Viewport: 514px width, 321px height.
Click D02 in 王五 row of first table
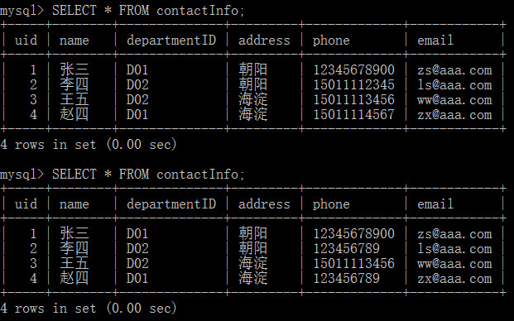coord(137,99)
